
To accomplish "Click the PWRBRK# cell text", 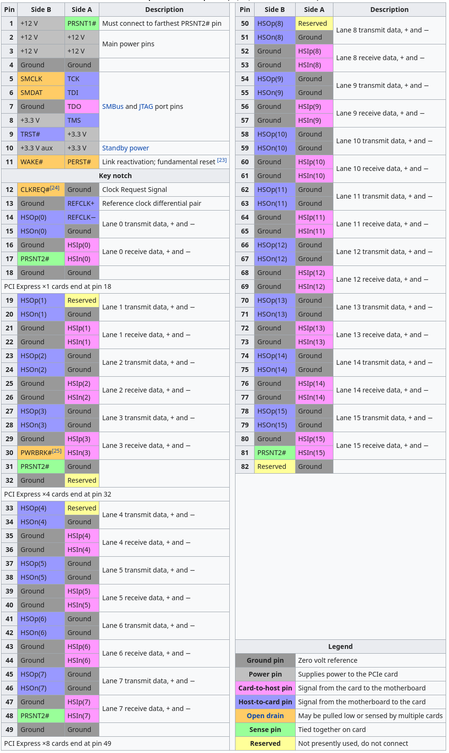I will [x=36, y=453].
